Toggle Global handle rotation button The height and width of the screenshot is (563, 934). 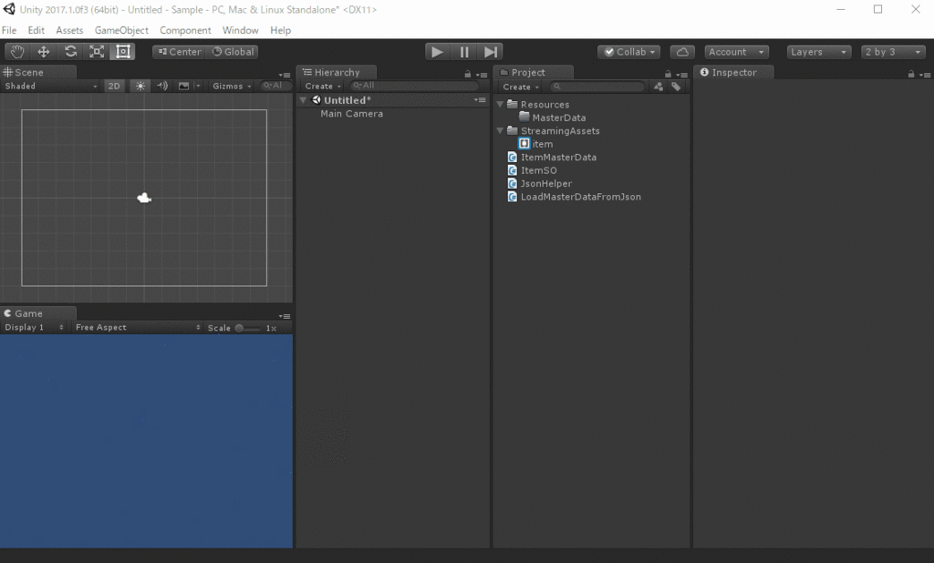[x=233, y=52]
